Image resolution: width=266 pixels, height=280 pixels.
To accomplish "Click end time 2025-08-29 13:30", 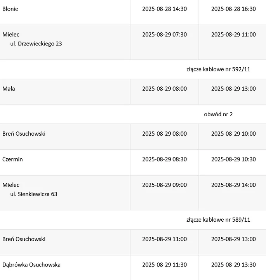I will click(233, 265).
